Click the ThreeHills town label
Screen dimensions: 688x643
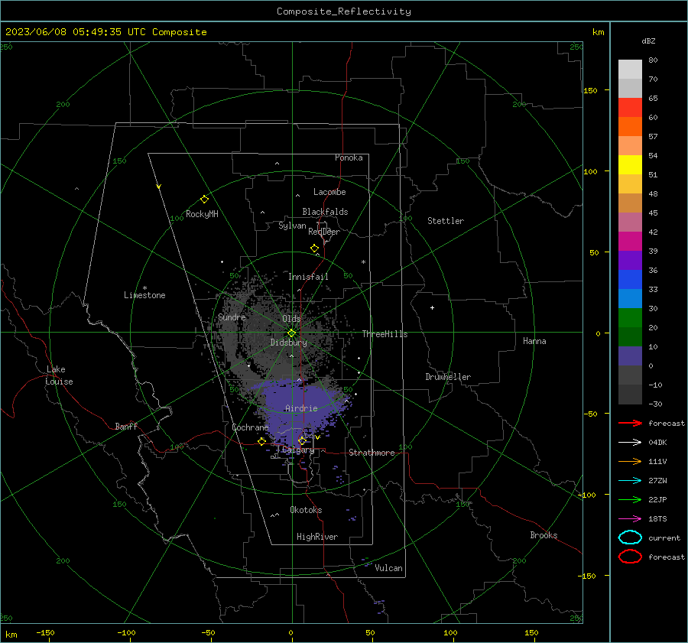[385, 334]
